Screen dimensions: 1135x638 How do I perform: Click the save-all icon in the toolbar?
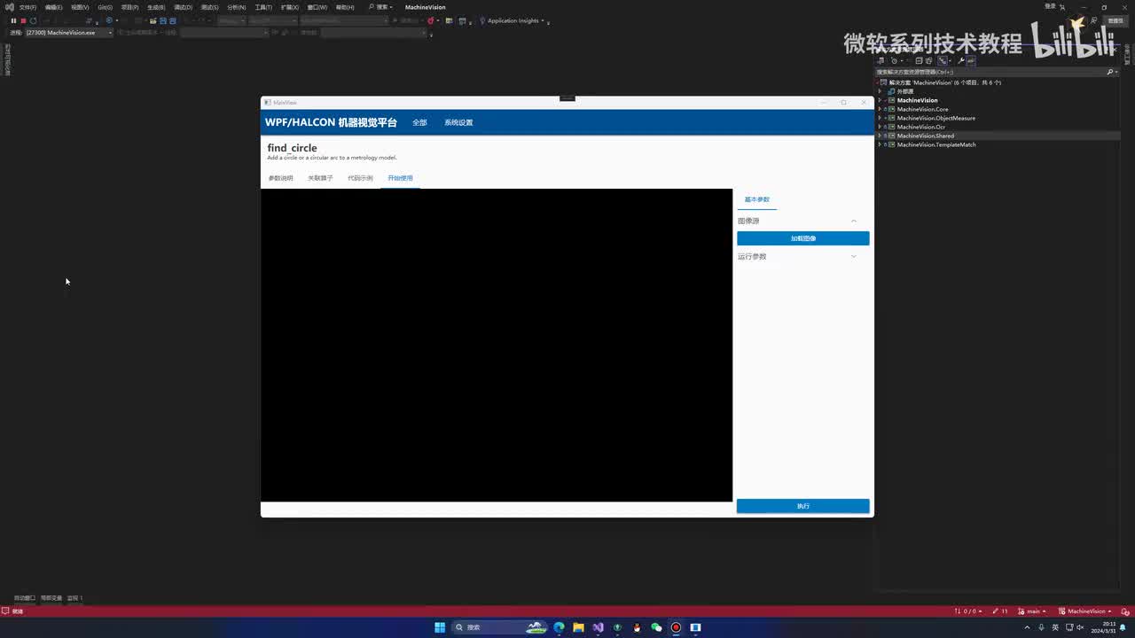[172, 20]
